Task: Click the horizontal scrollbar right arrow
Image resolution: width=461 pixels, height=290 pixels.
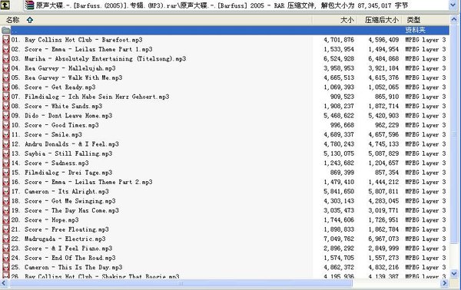Action: pyautogui.click(x=445, y=283)
